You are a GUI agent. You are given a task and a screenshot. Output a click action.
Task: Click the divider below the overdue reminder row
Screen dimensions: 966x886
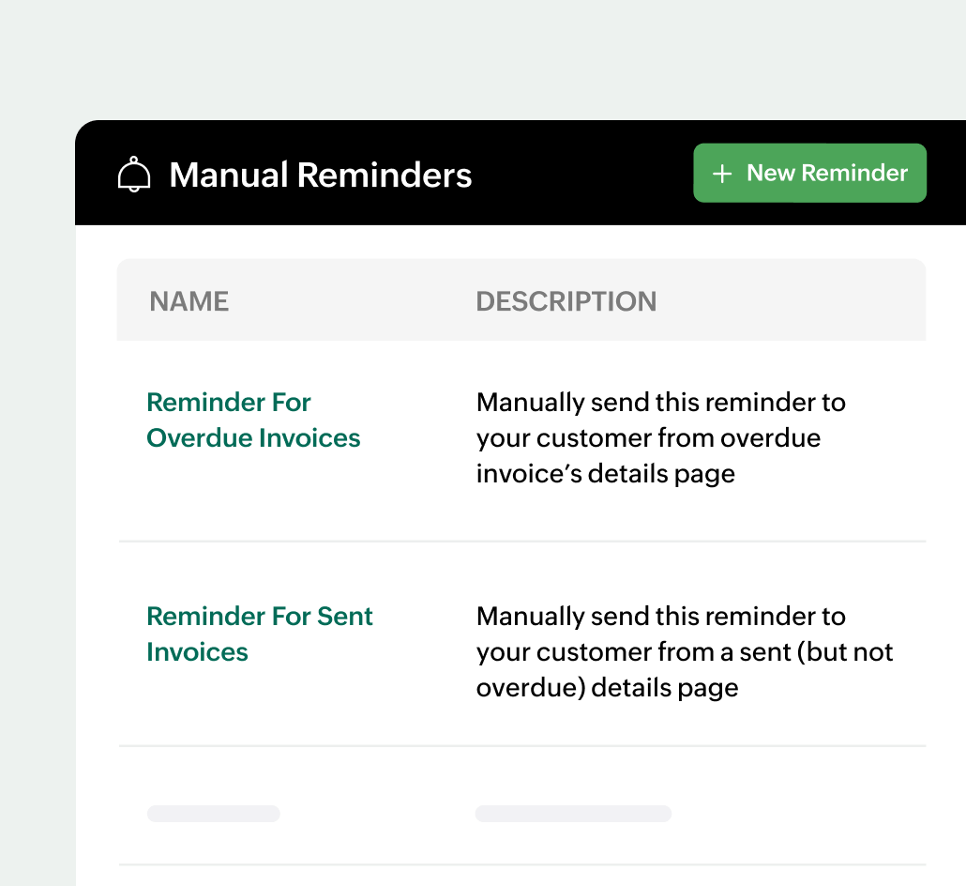click(x=521, y=541)
